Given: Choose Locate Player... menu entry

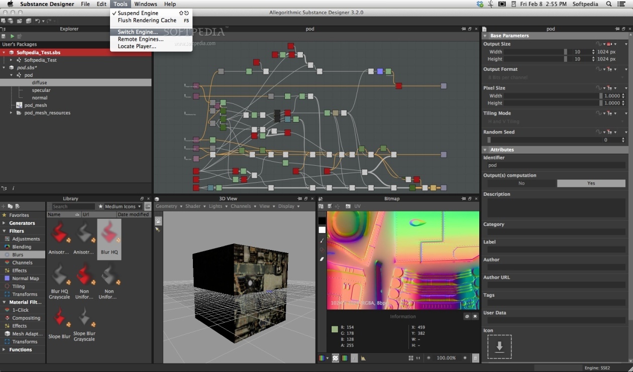Looking at the screenshot, I should (137, 46).
